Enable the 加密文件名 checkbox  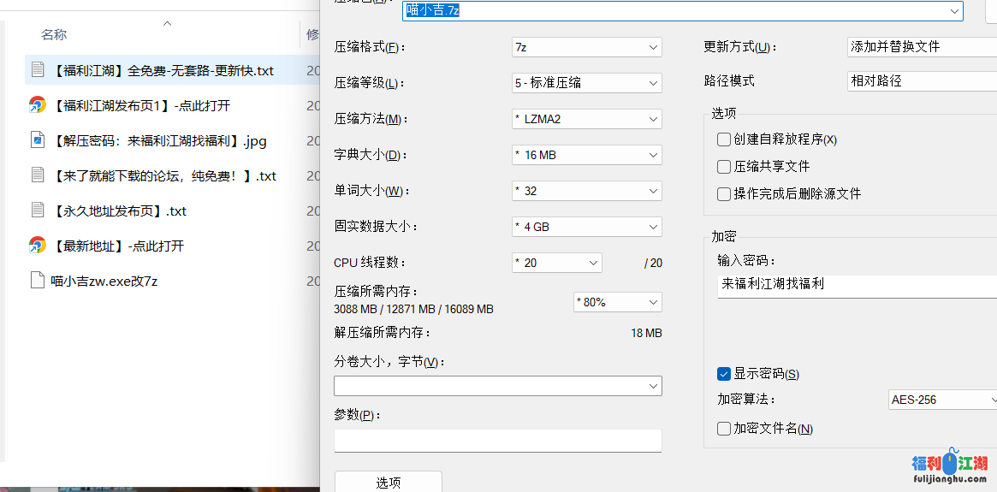(x=724, y=429)
